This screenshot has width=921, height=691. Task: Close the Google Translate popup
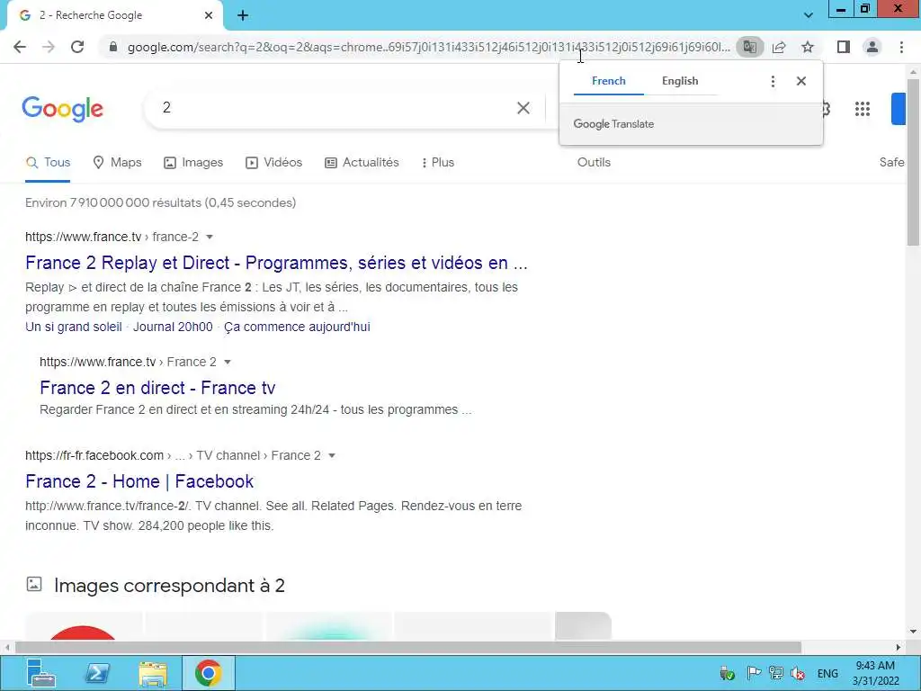(801, 81)
